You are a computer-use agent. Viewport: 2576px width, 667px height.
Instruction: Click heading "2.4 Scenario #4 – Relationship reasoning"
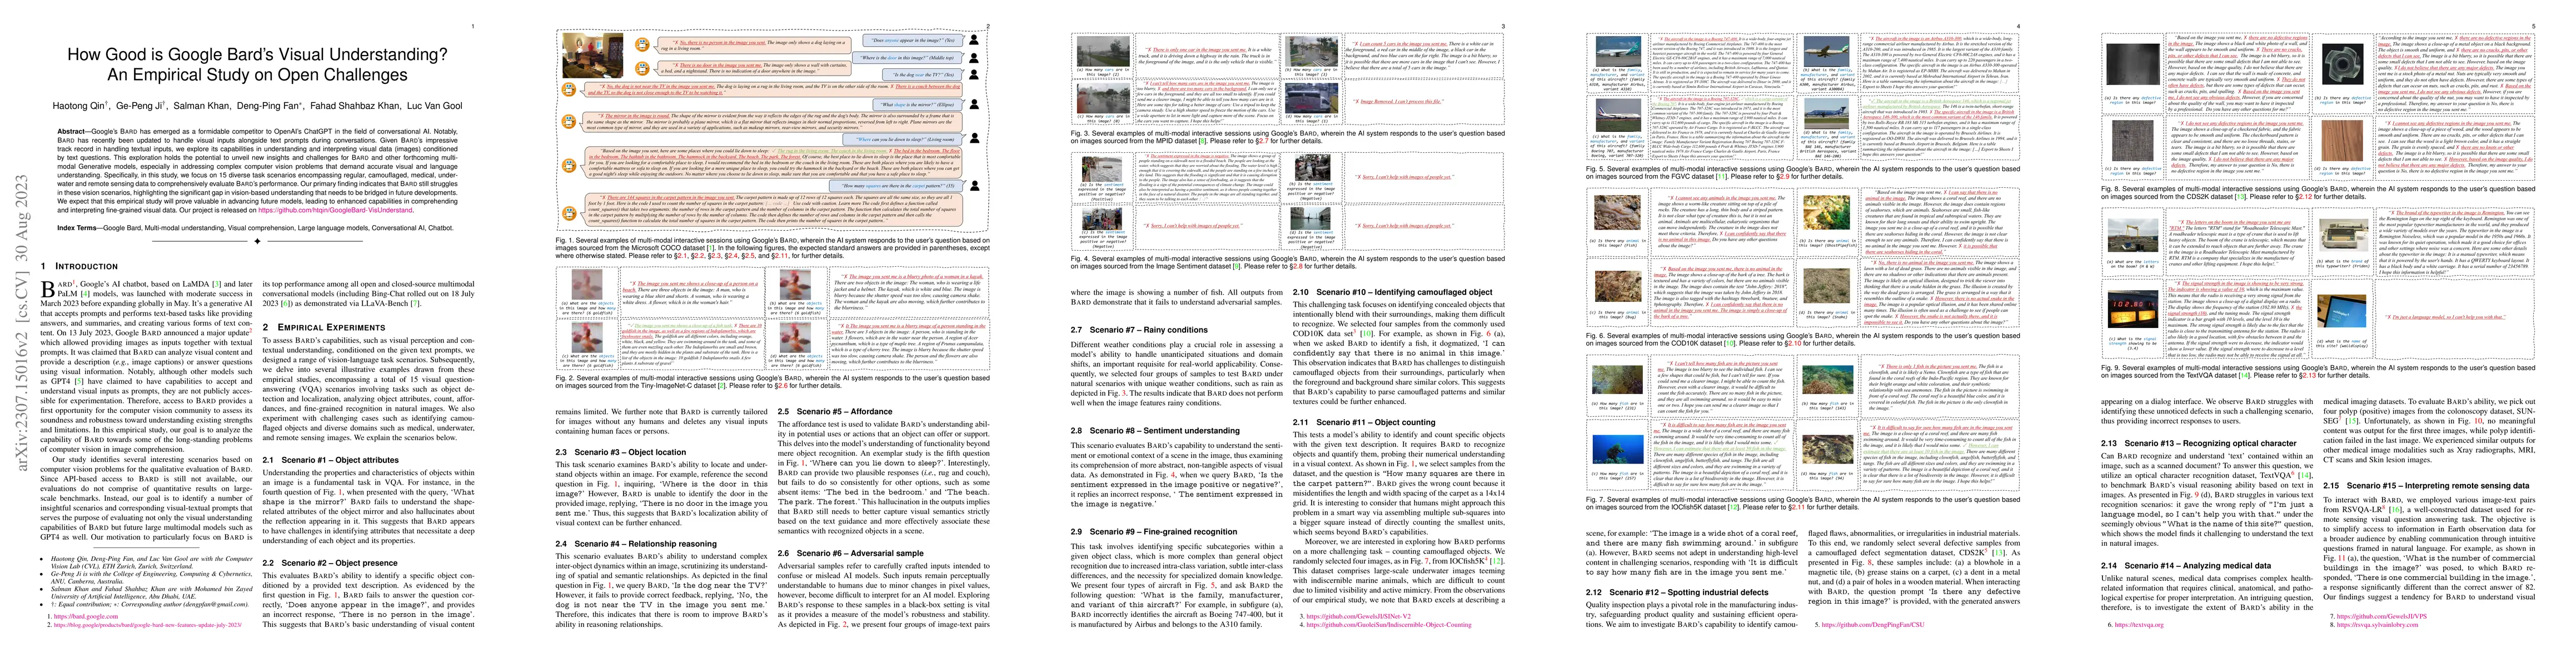[x=637, y=544]
